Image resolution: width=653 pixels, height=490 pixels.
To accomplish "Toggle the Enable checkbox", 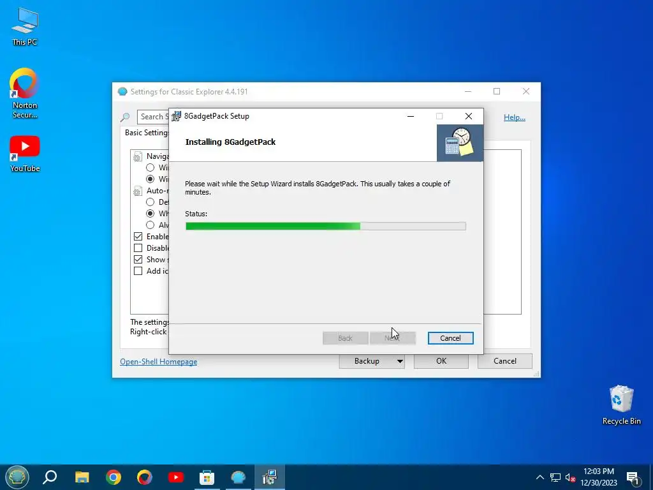I will pyautogui.click(x=138, y=236).
